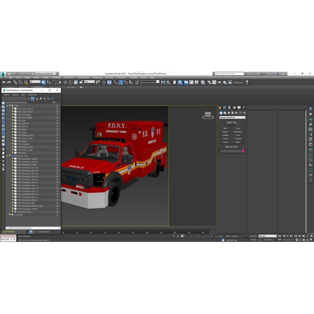Viewport: 314px width, 314px height.
Task: Click the Set Key button
Action: 253,240
